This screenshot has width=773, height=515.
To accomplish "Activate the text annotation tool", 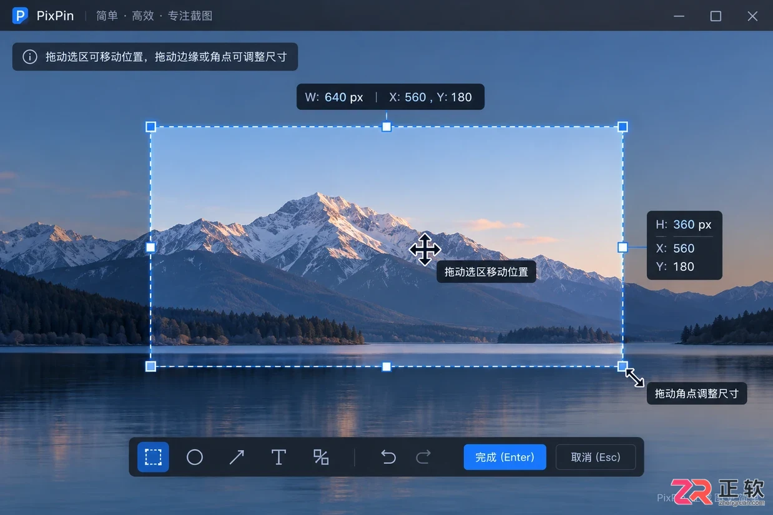I will point(278,458).
